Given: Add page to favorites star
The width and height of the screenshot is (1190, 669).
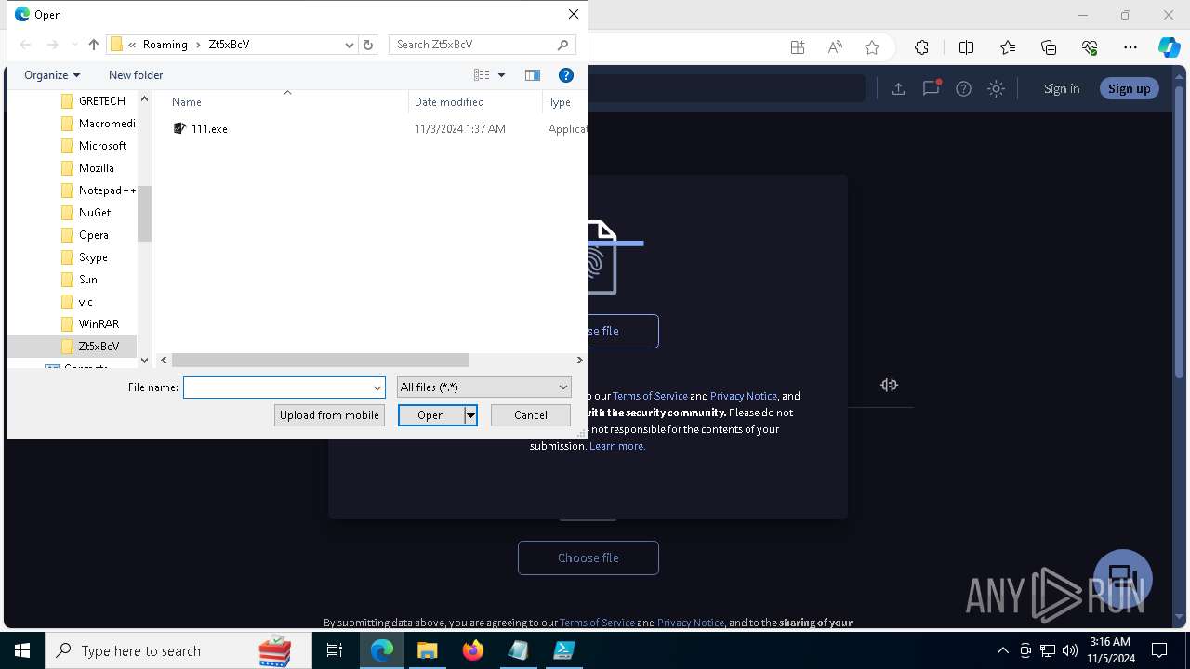Looking at the screenshot, I should point(872,47).
